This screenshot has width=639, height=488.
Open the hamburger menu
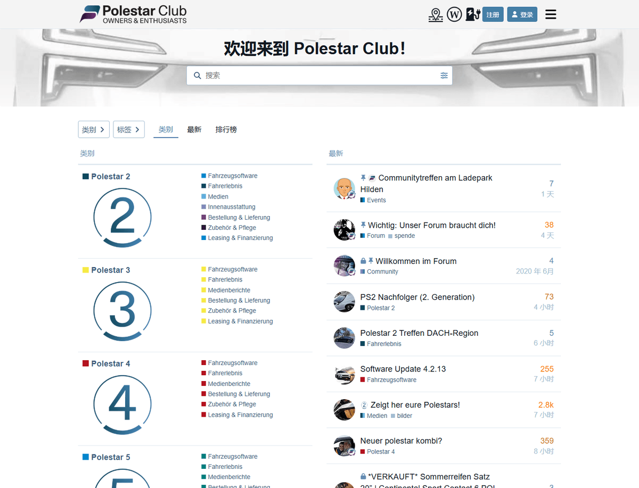[x=551, y=14]
